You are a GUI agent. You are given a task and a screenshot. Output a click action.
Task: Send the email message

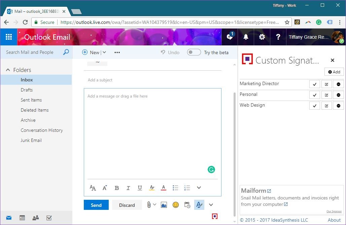96,205
